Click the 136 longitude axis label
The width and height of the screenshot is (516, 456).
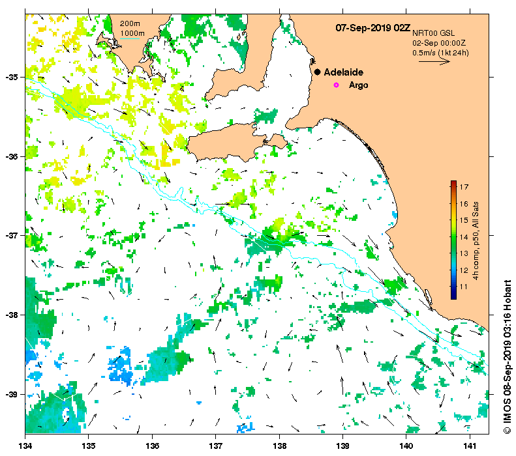pyautogui.click(x=153, y=446)
